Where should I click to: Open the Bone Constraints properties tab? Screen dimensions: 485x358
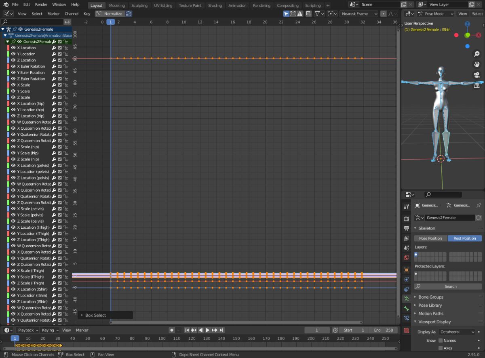[407, 318]
